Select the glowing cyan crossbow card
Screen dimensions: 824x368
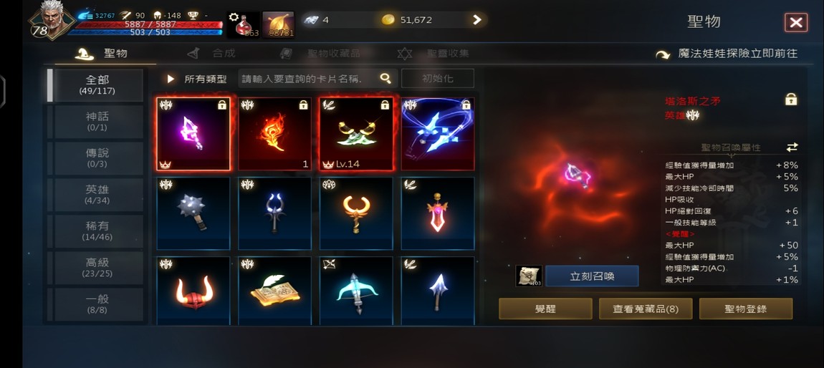tap(356, 290)
